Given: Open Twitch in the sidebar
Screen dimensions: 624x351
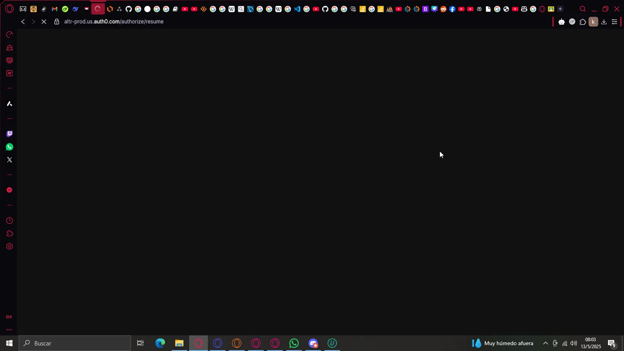Looking at the screenshot, I should pos(10,134).
